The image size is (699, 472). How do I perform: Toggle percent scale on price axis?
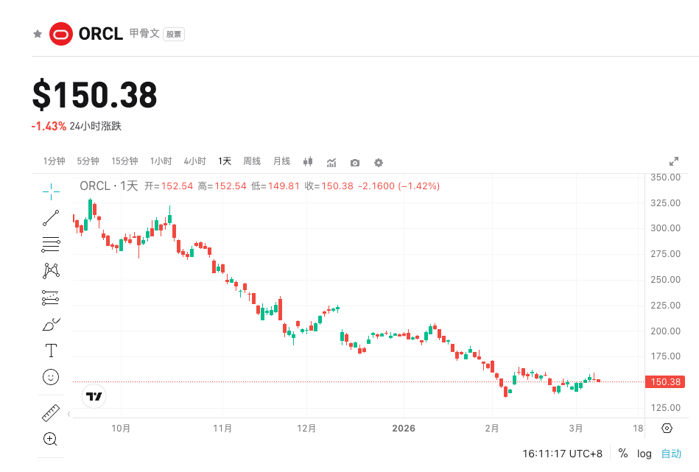(x=623, y=454)
